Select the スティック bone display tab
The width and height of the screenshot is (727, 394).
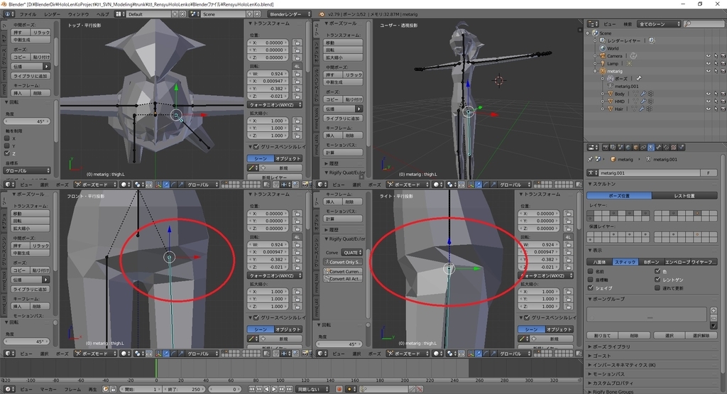click(x=625, y=262)
